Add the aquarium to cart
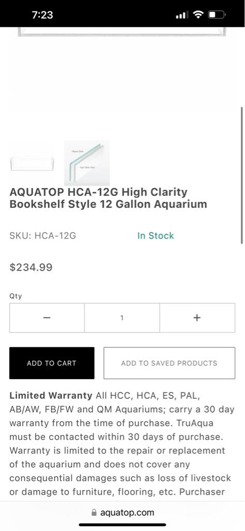 [x=52, y=363]
